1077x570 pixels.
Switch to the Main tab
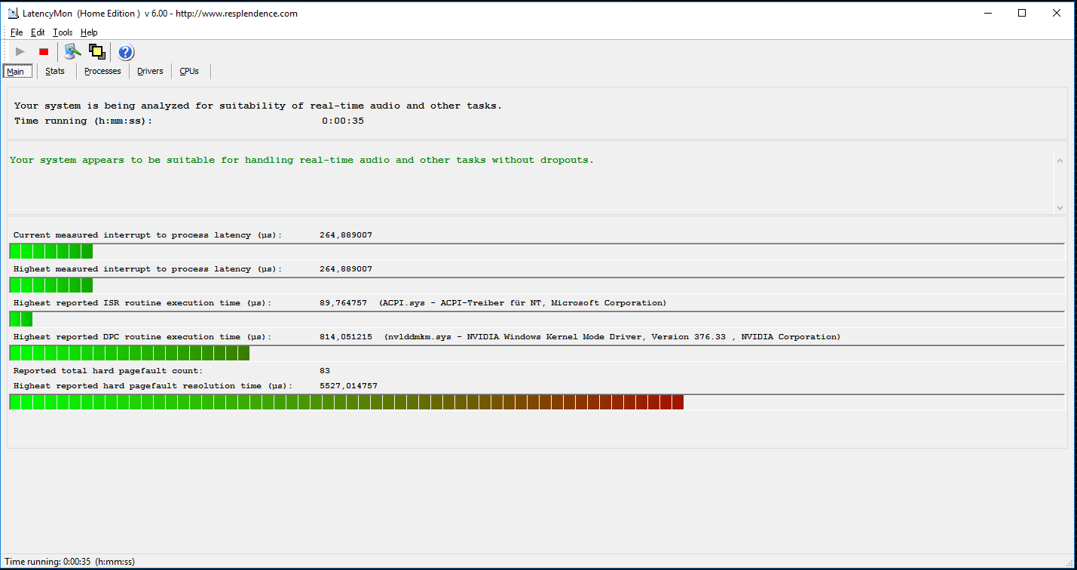(17, 71)
